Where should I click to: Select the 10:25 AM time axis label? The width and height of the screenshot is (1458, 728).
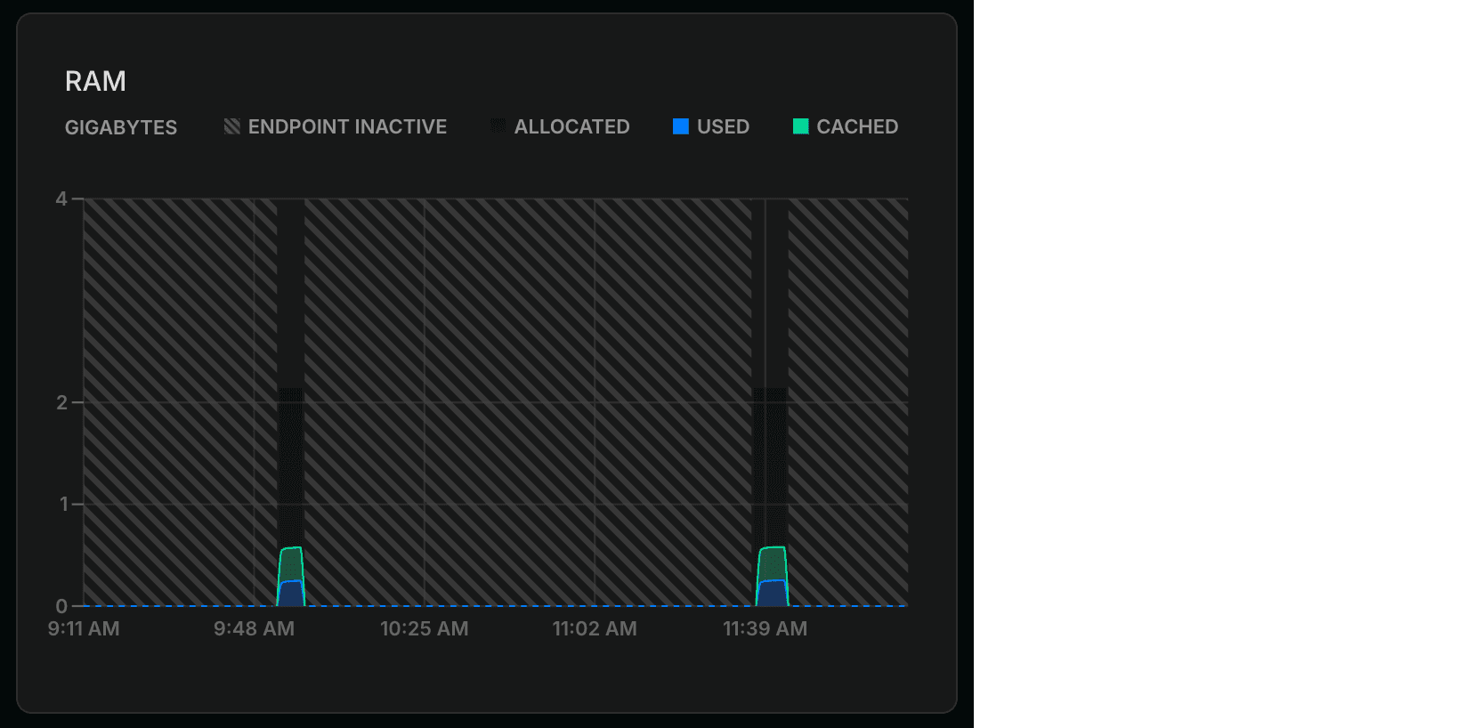(x=424, y=628)
